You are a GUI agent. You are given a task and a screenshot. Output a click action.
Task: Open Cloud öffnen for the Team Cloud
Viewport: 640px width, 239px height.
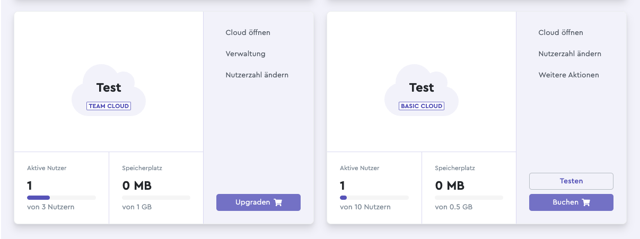point(248,32)
